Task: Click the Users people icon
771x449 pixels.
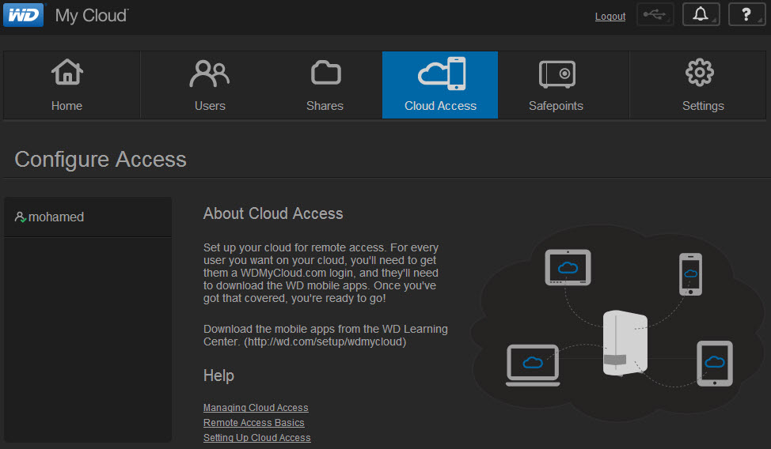Action: click(x=210, y=74)
